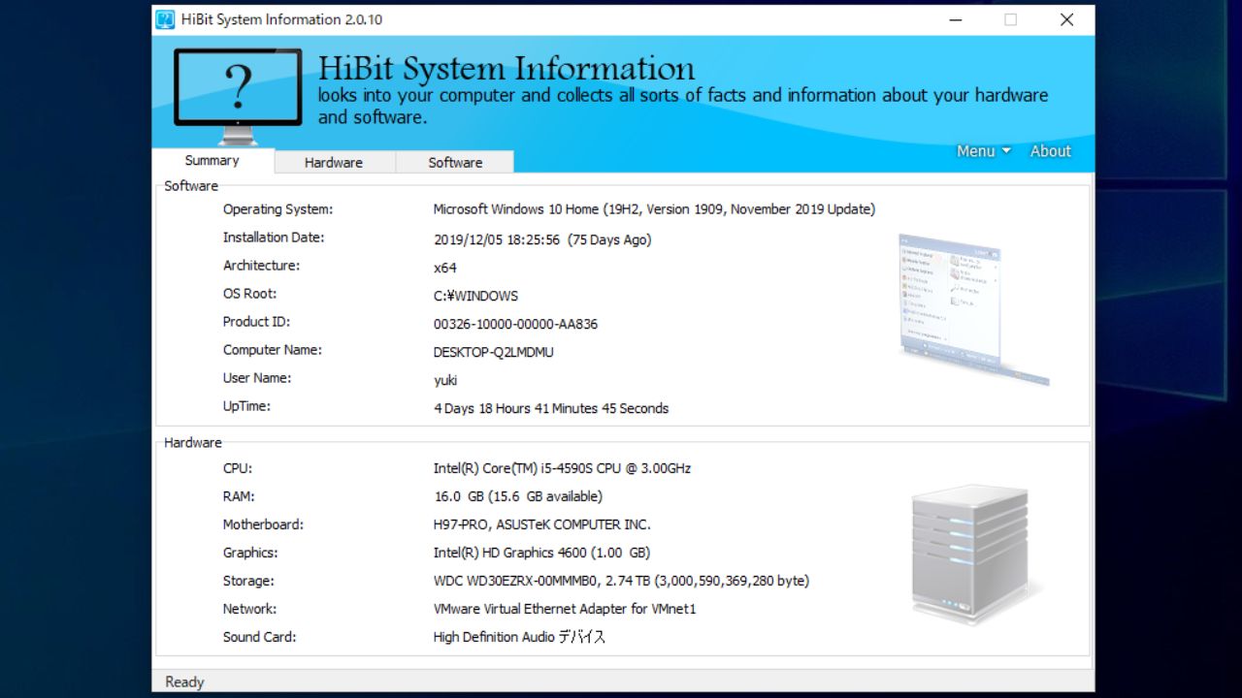This screenshot has width=1242, height=698.
Task: Click the disabled maximize button
Action: (1010, 19)
